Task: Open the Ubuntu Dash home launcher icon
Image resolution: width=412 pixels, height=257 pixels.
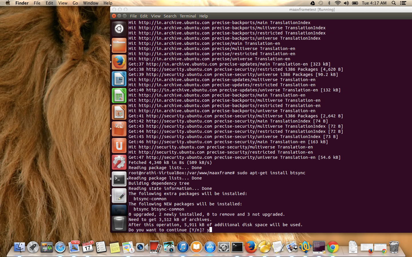Action: pyautogui.click(x=119, y=29)
